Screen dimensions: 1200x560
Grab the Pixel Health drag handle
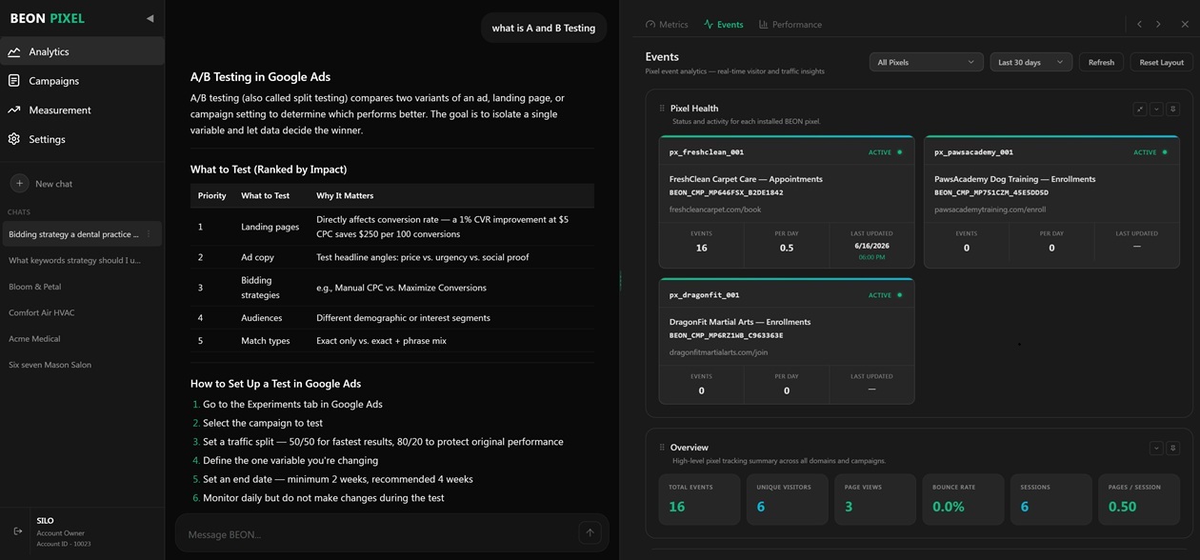click(x=662, y=109)
